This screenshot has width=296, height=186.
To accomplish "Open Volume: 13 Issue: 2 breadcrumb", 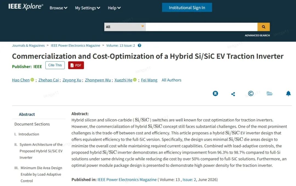I will click(120, 45).
